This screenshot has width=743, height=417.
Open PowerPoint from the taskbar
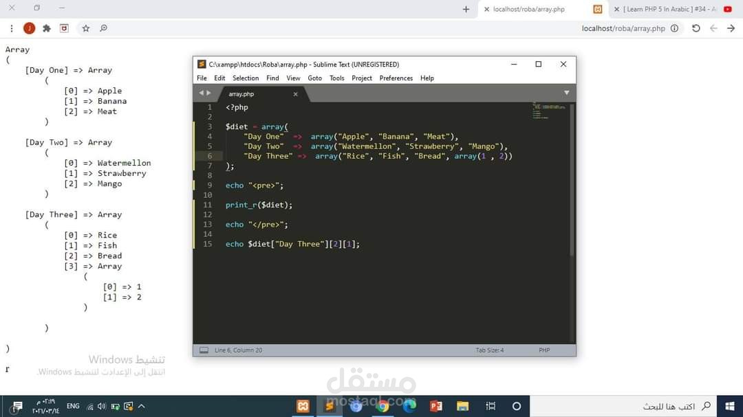pyautogui.click(x=436, y=406)
